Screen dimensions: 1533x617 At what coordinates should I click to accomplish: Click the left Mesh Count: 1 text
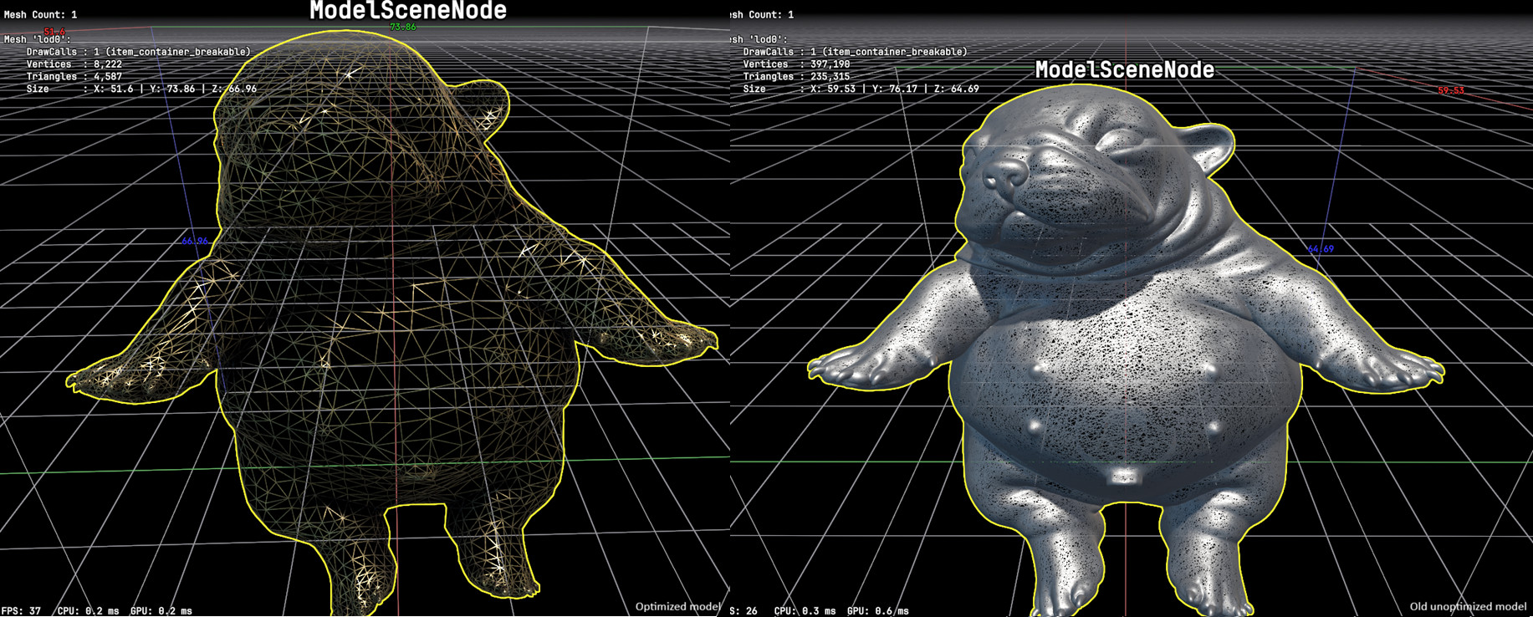[x=40, y=14]
